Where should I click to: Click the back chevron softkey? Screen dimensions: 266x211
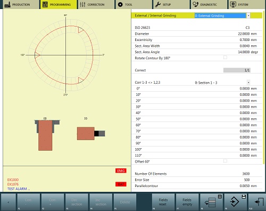[x=9, y=202]
